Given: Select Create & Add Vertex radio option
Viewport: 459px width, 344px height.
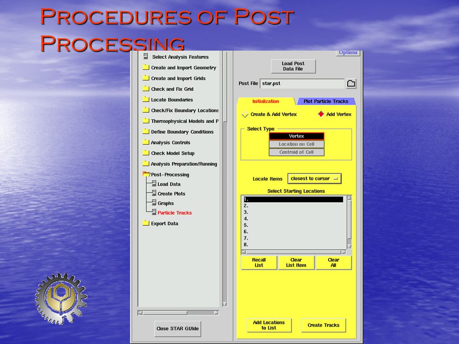Looking at the screenshot, I should pos(245,114).
